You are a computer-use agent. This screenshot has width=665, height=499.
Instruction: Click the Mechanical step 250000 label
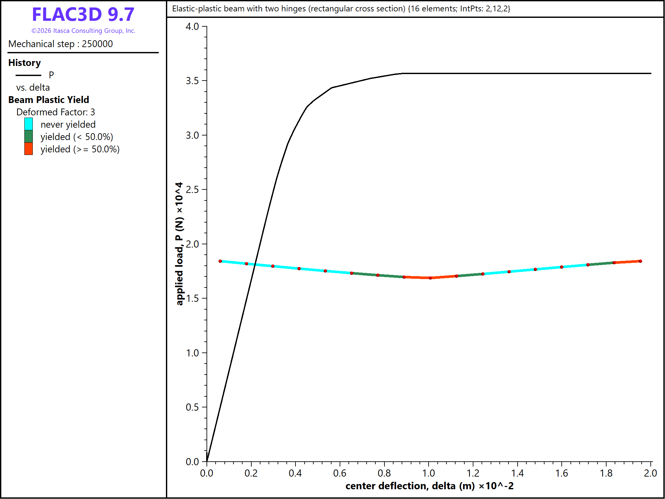coord(61,44)
